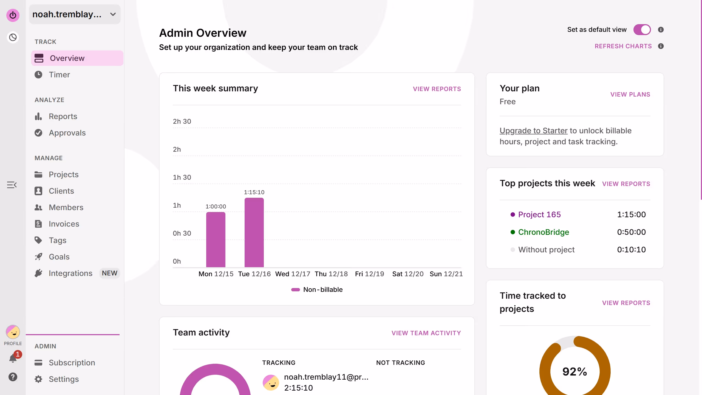Click the 1:00:00 label above Monday bar

tap(216, 206)
